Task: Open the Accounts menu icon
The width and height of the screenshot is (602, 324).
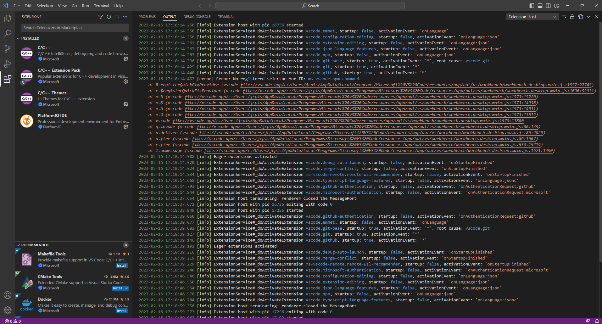Action: [x=8, y=295]
